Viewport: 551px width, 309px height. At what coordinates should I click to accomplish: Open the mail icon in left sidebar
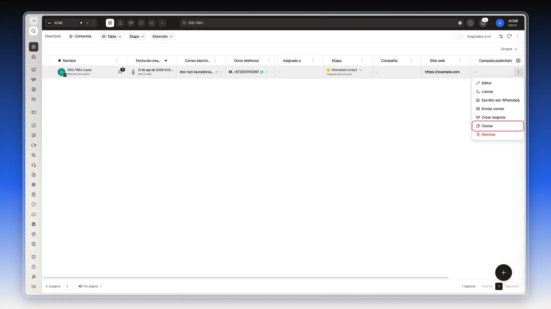point(34,100)
